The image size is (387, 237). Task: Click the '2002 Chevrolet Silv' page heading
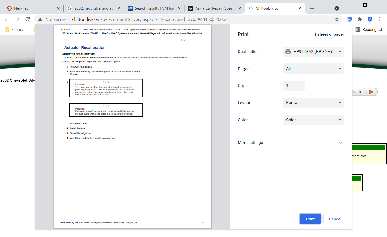(18, 80)
